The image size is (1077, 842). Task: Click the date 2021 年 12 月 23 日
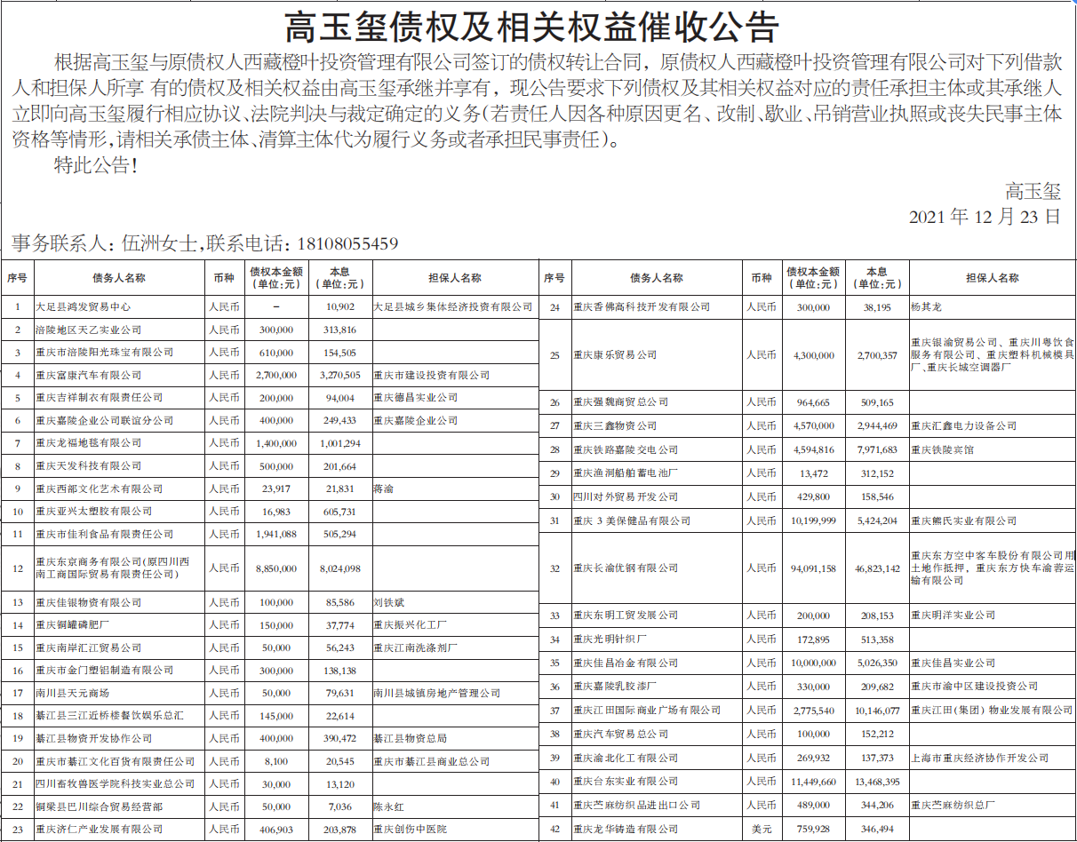pos(985,217)
